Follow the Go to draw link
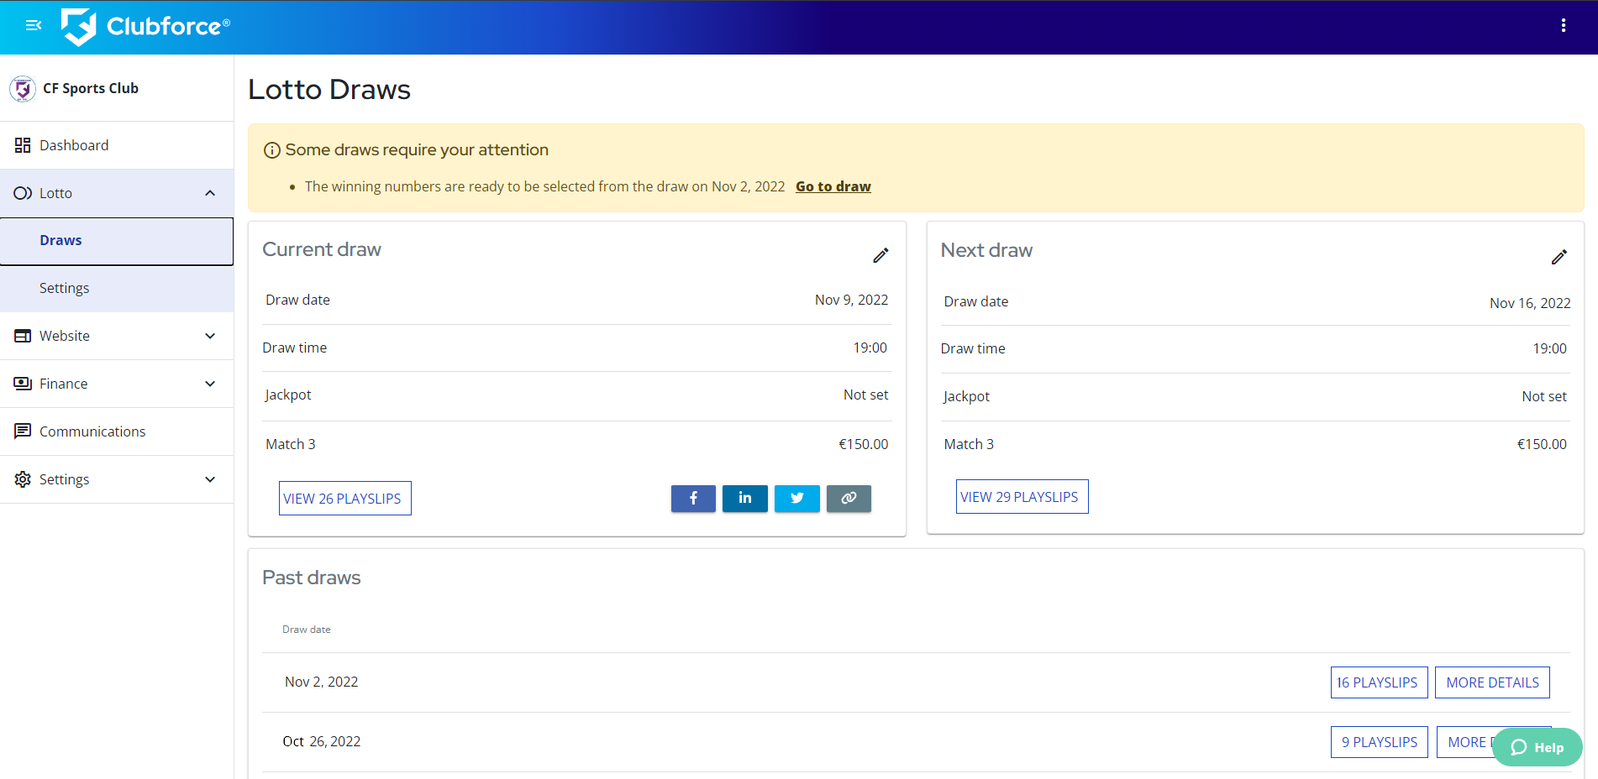This screenshot has width=1598, height=779. tap(833, 186)
